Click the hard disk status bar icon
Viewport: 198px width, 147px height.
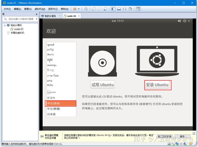169,144
